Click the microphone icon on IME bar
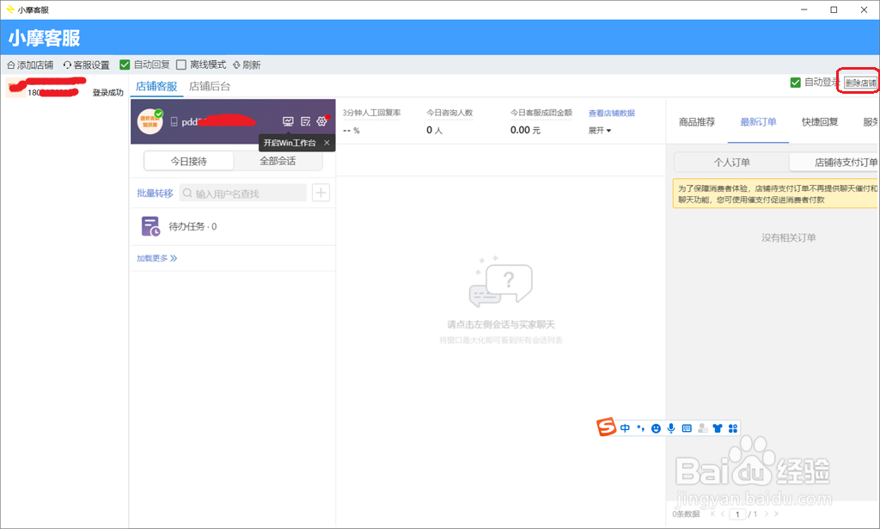The height and width of the screenshot is (529, 880). (671, 428)
